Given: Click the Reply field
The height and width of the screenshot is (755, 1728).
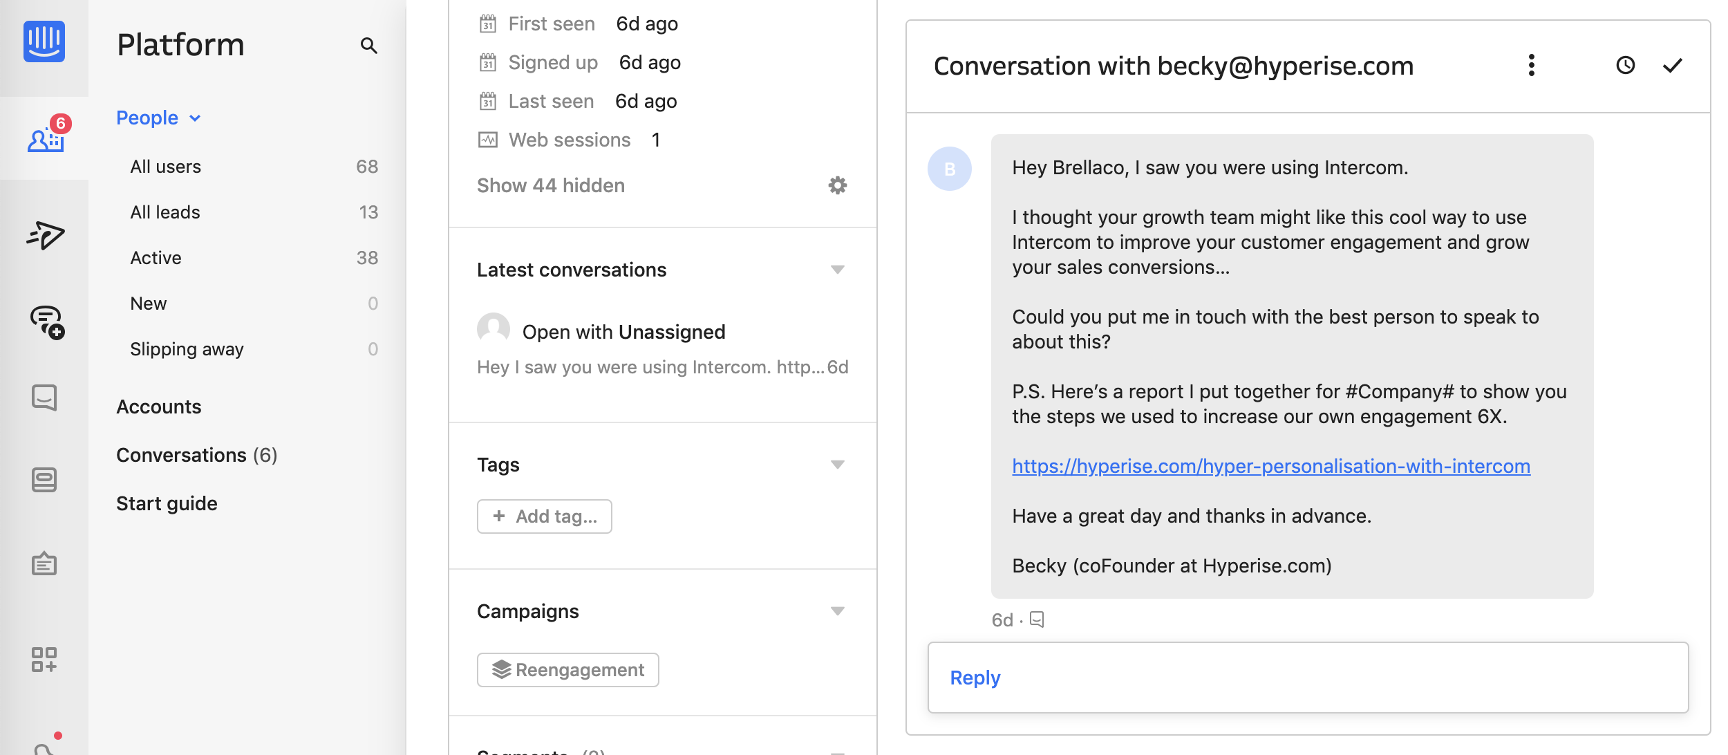Looking at the screenshot, I should (x=1308, y=678).
